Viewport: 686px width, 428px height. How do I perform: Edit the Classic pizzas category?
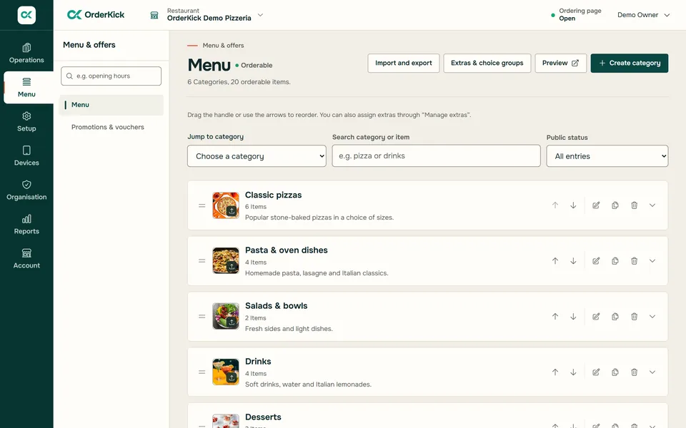[596, 205]
